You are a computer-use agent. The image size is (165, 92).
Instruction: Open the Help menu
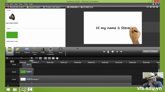[x=31, y=4]
